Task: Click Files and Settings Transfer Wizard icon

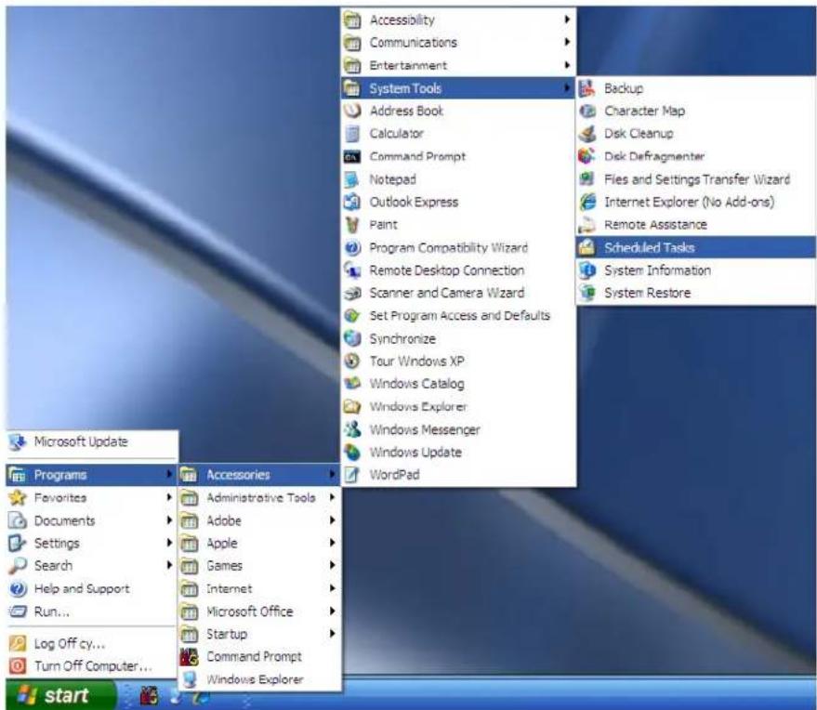Action: tap(587, 179)
